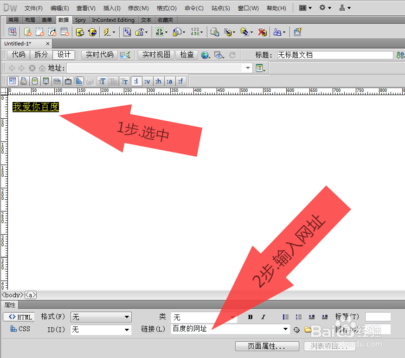Open the 插入(I) menu

coord(112,8)
